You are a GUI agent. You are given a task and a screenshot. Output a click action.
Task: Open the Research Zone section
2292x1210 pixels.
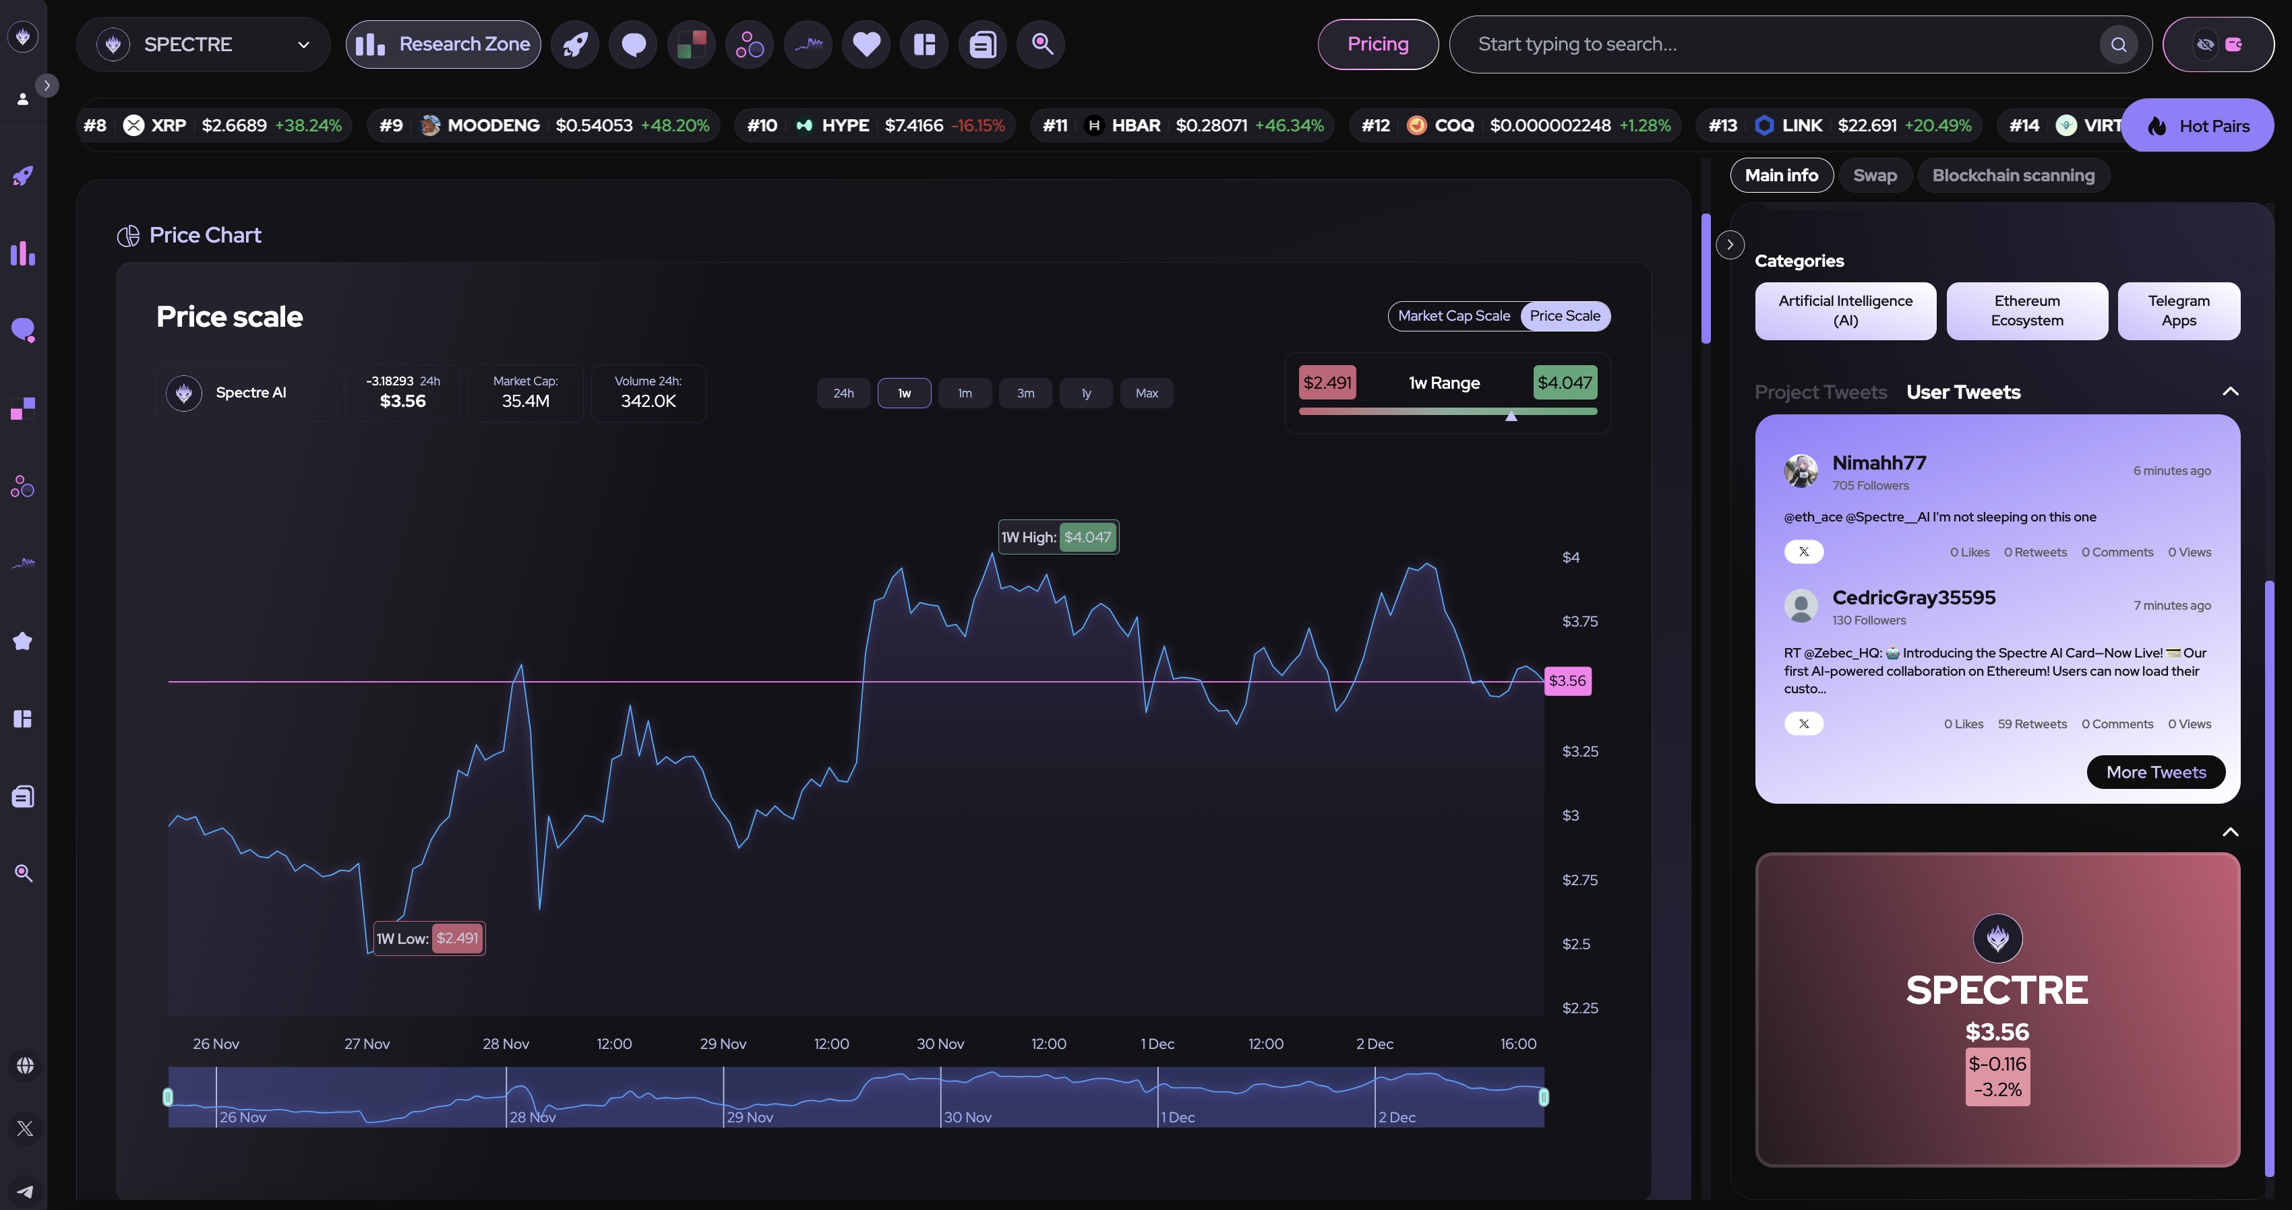point(443,44)
